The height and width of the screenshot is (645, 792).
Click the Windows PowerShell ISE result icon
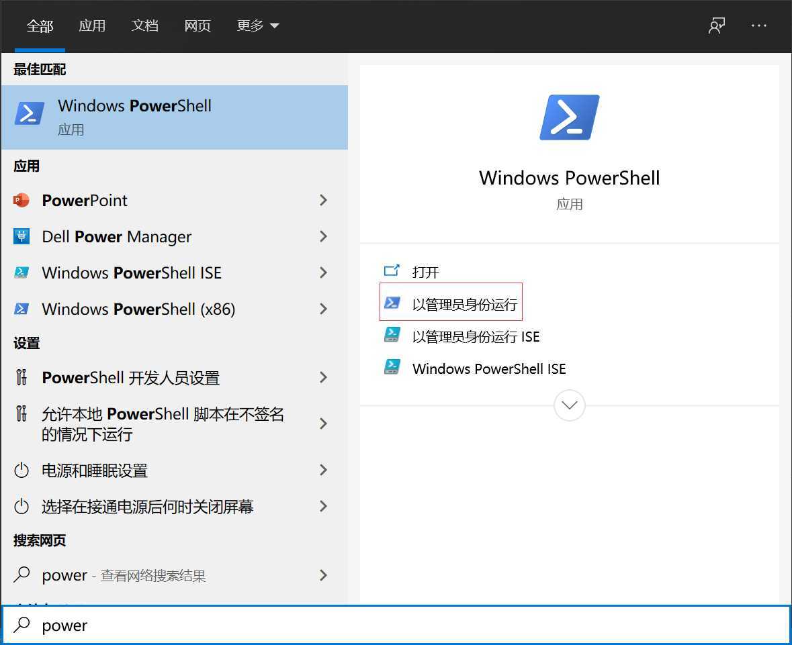click(x=21, y=272)
